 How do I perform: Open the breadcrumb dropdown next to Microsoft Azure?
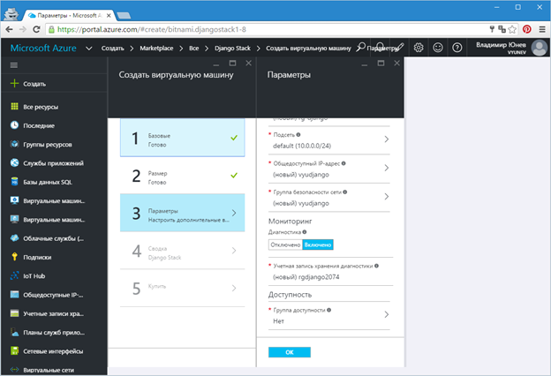click(x=89, y=49)
